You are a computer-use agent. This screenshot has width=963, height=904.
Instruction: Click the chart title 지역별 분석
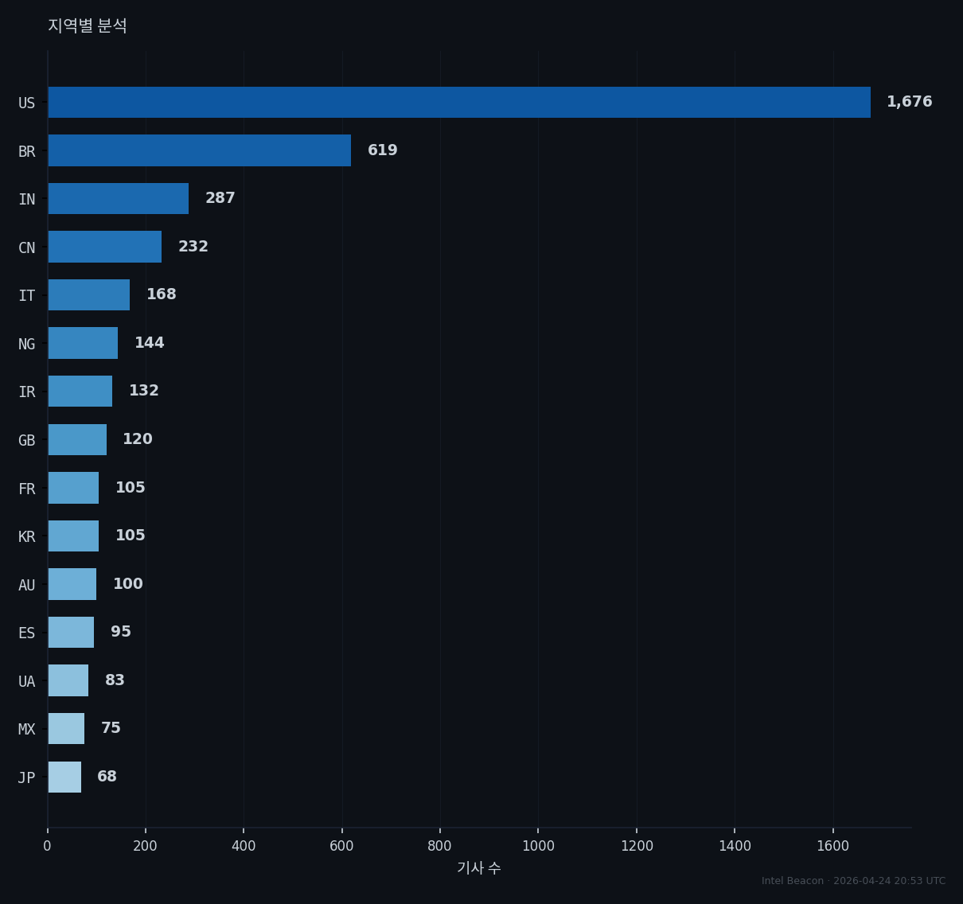tap(88, 25)
